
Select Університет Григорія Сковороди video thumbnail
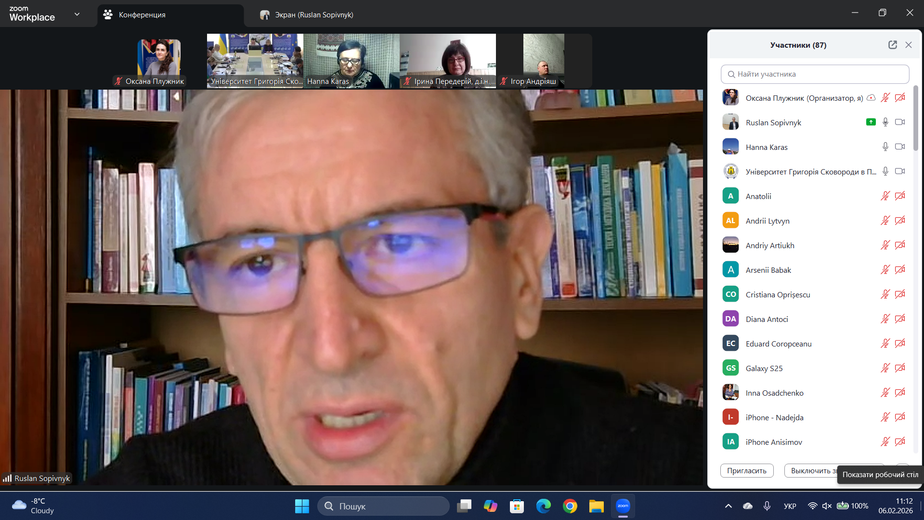pyautogui.click(x=255, y=61)
